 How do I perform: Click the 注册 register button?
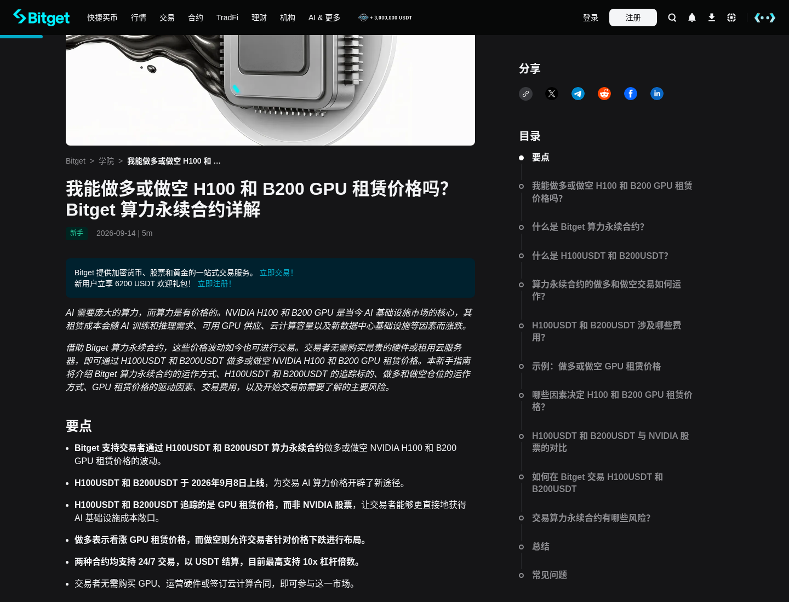(x=633, y=18)
